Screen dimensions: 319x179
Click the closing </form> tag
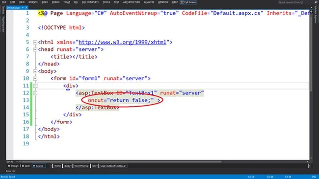tap(61, 122)
